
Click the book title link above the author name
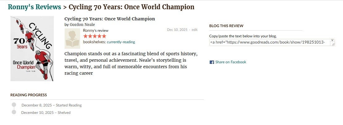(109, 19)
